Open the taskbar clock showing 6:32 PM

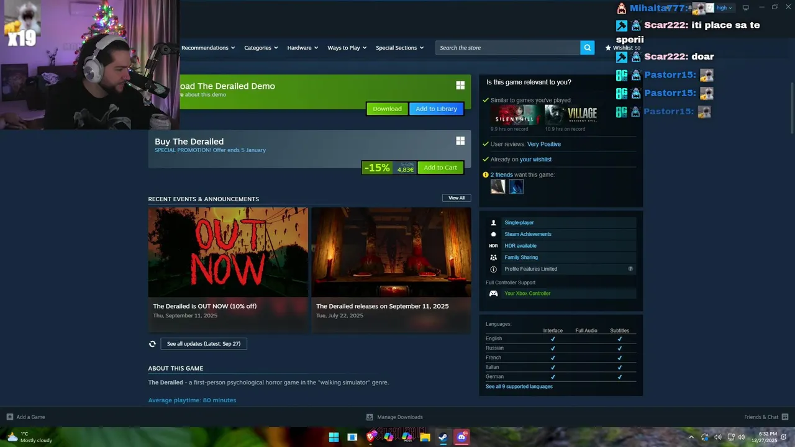(764, 437)
